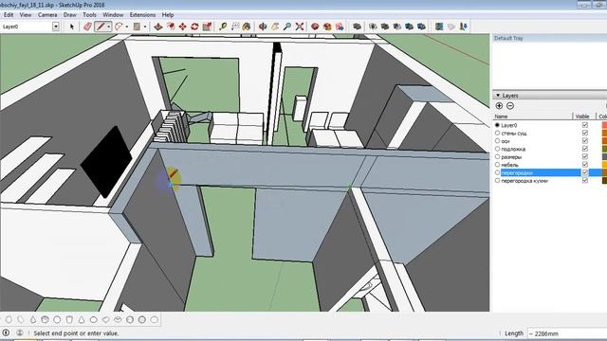Pick the Eraser tool
This screenshot has height=341, width=607.
(87, 27)
